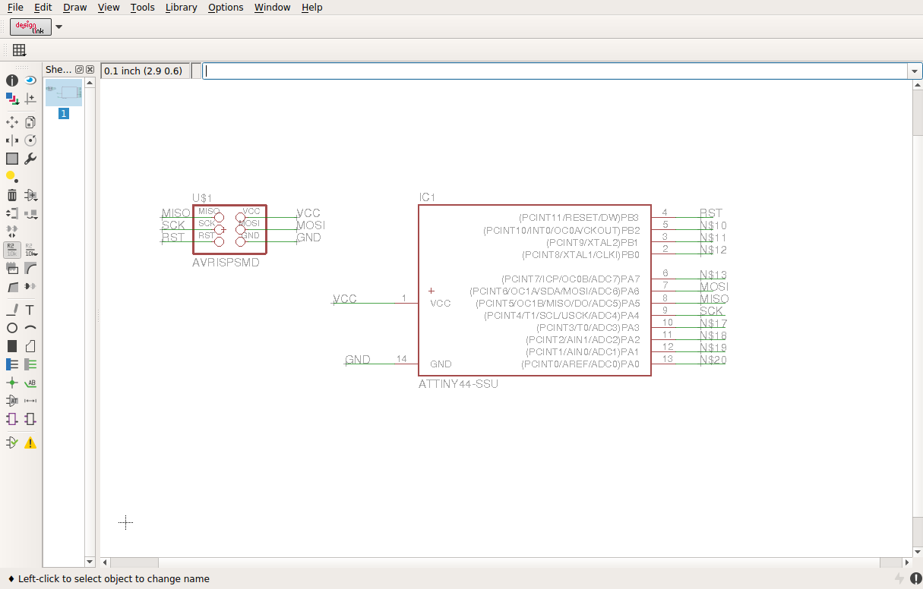Open the Display layers tool
The width and height of the screenshot is (923, 589).
pyautogui.click(x=12, y=98)
